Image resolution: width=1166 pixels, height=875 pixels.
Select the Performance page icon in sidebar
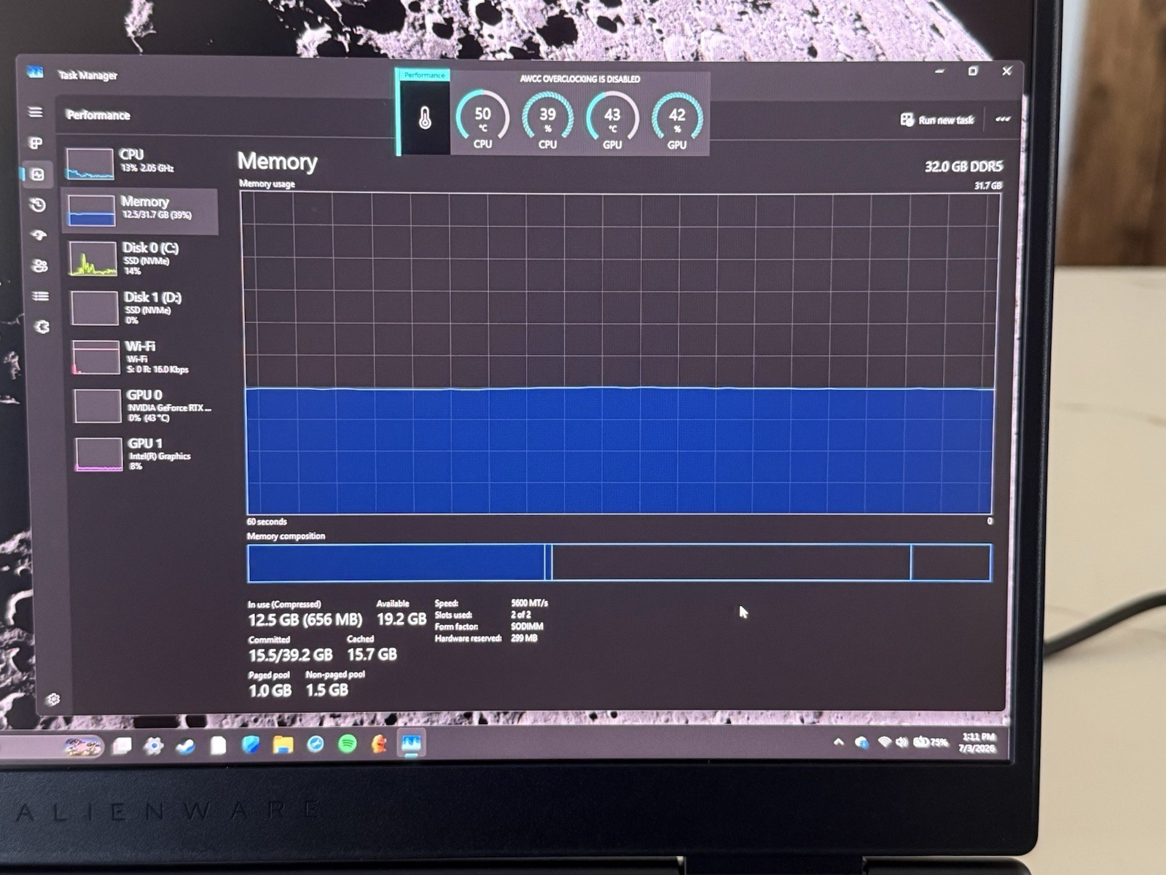(x=37, y=174)
